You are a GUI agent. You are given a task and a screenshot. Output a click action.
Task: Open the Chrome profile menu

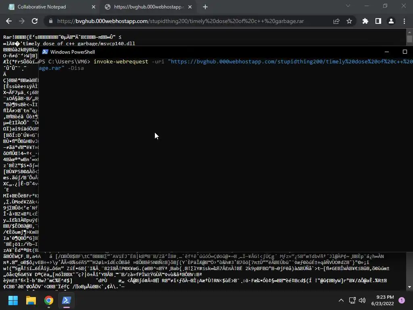[x=391, y=21]
